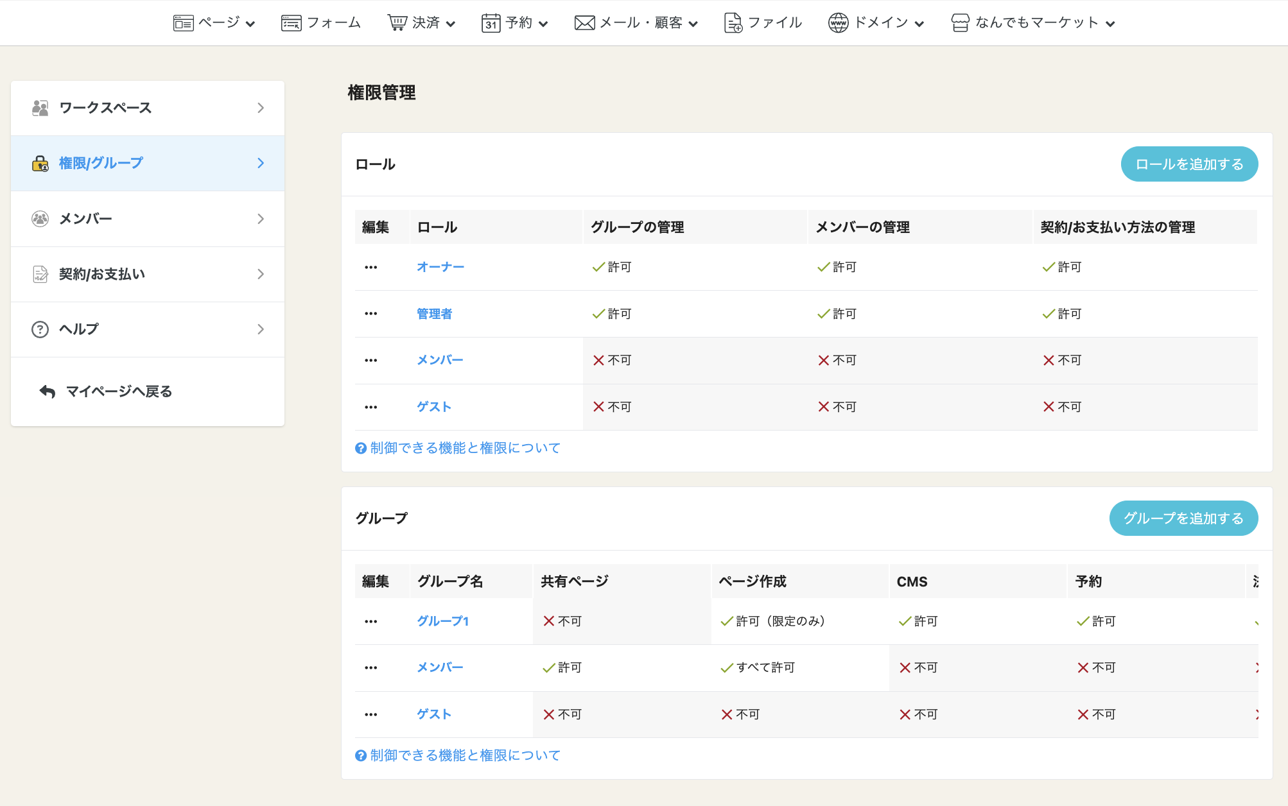Select ワークスペース in sidebar
1288x806 pixels.
148,108
